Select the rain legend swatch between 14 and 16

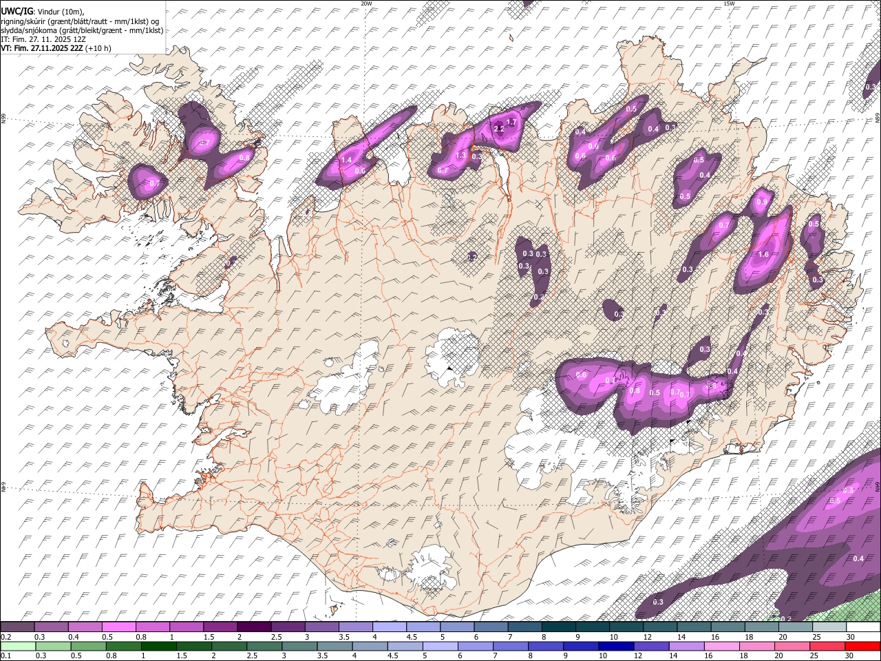click(x=687, y=646)
